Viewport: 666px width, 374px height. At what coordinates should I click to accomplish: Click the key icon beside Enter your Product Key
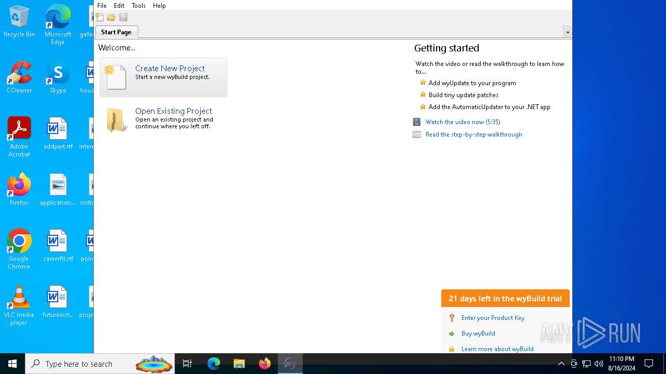tap(452, 318)
